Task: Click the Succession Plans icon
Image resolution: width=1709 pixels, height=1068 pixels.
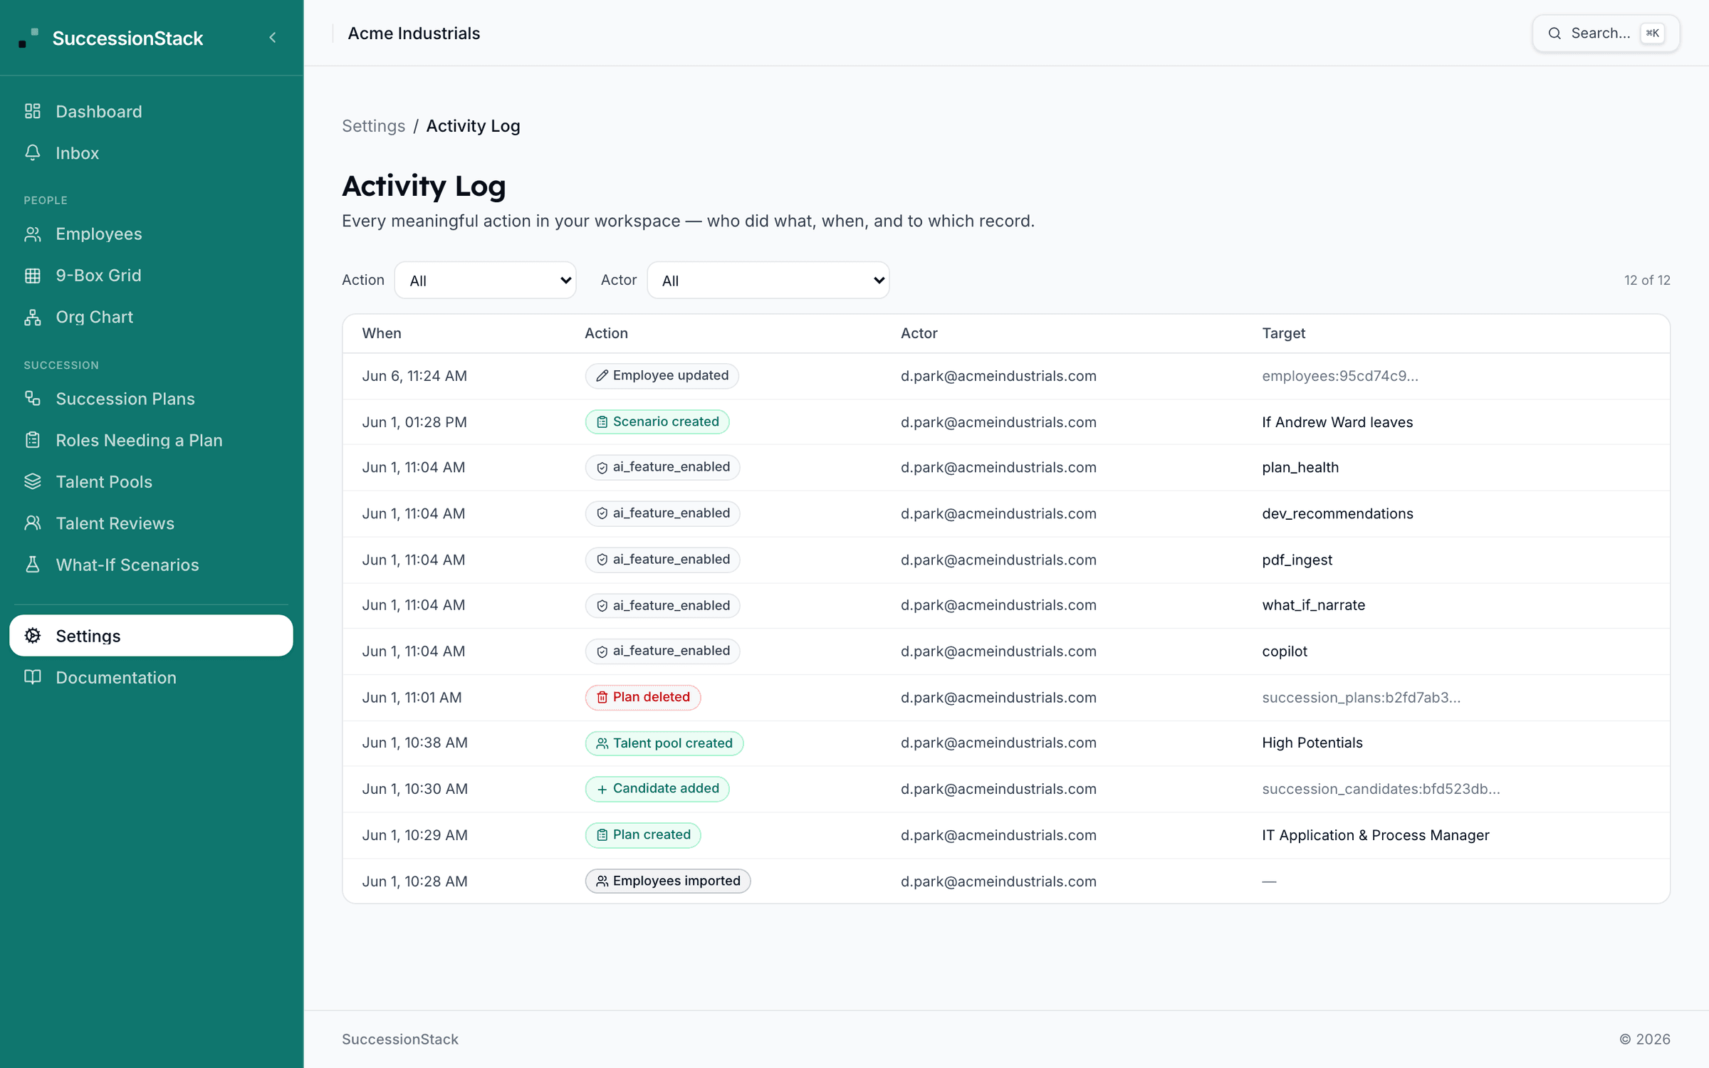Action: [33, 399]
